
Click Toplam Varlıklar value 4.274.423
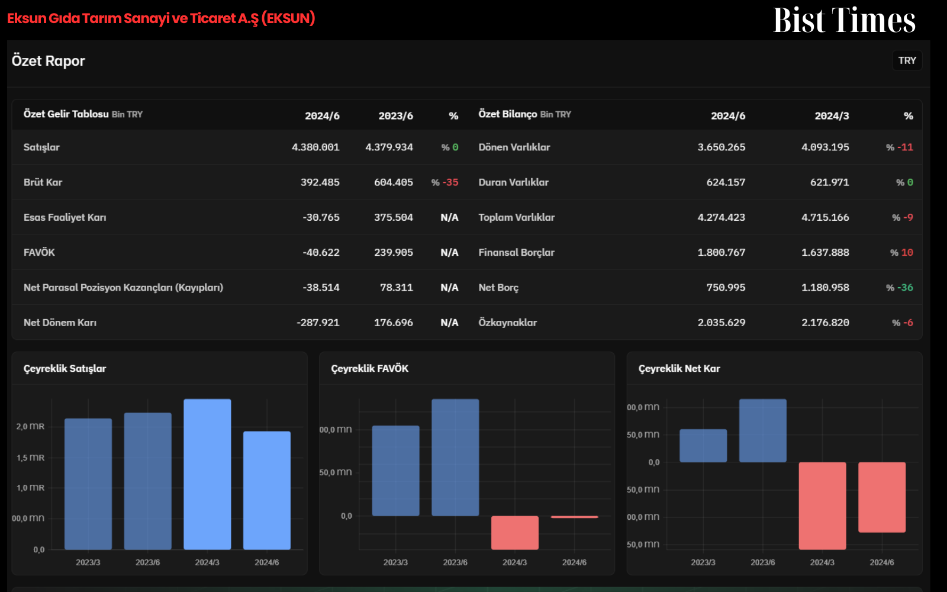tap(721, 217)
